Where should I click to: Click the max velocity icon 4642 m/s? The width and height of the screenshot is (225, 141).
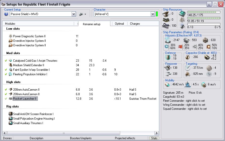tap(167, 85)
